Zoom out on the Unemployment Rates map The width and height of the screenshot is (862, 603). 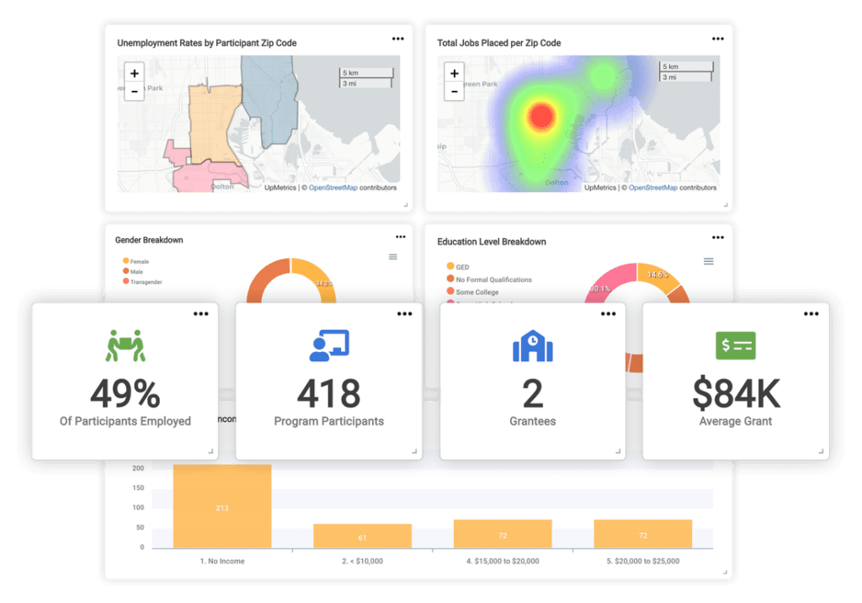(135, 92)
